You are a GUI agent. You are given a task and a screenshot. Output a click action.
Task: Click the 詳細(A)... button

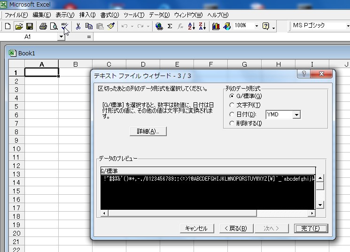(148, 131)
